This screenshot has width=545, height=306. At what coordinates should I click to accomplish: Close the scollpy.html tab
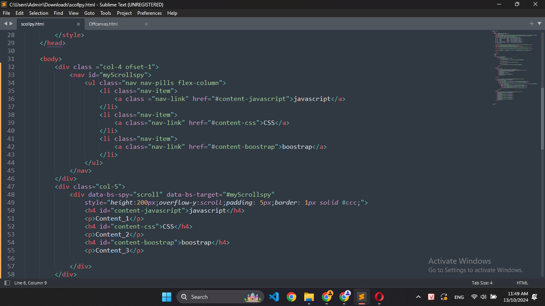[78, 24]
